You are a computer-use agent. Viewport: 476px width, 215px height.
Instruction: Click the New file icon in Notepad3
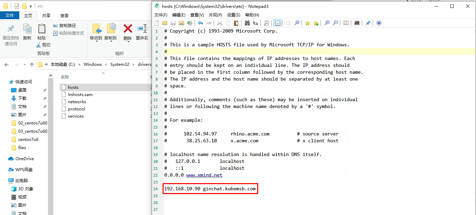click(157, 23)
